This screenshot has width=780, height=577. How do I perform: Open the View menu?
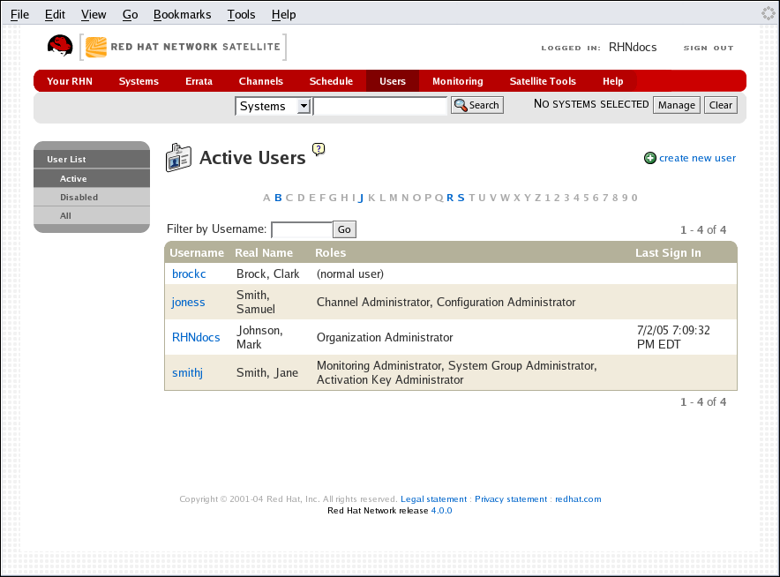94,14
